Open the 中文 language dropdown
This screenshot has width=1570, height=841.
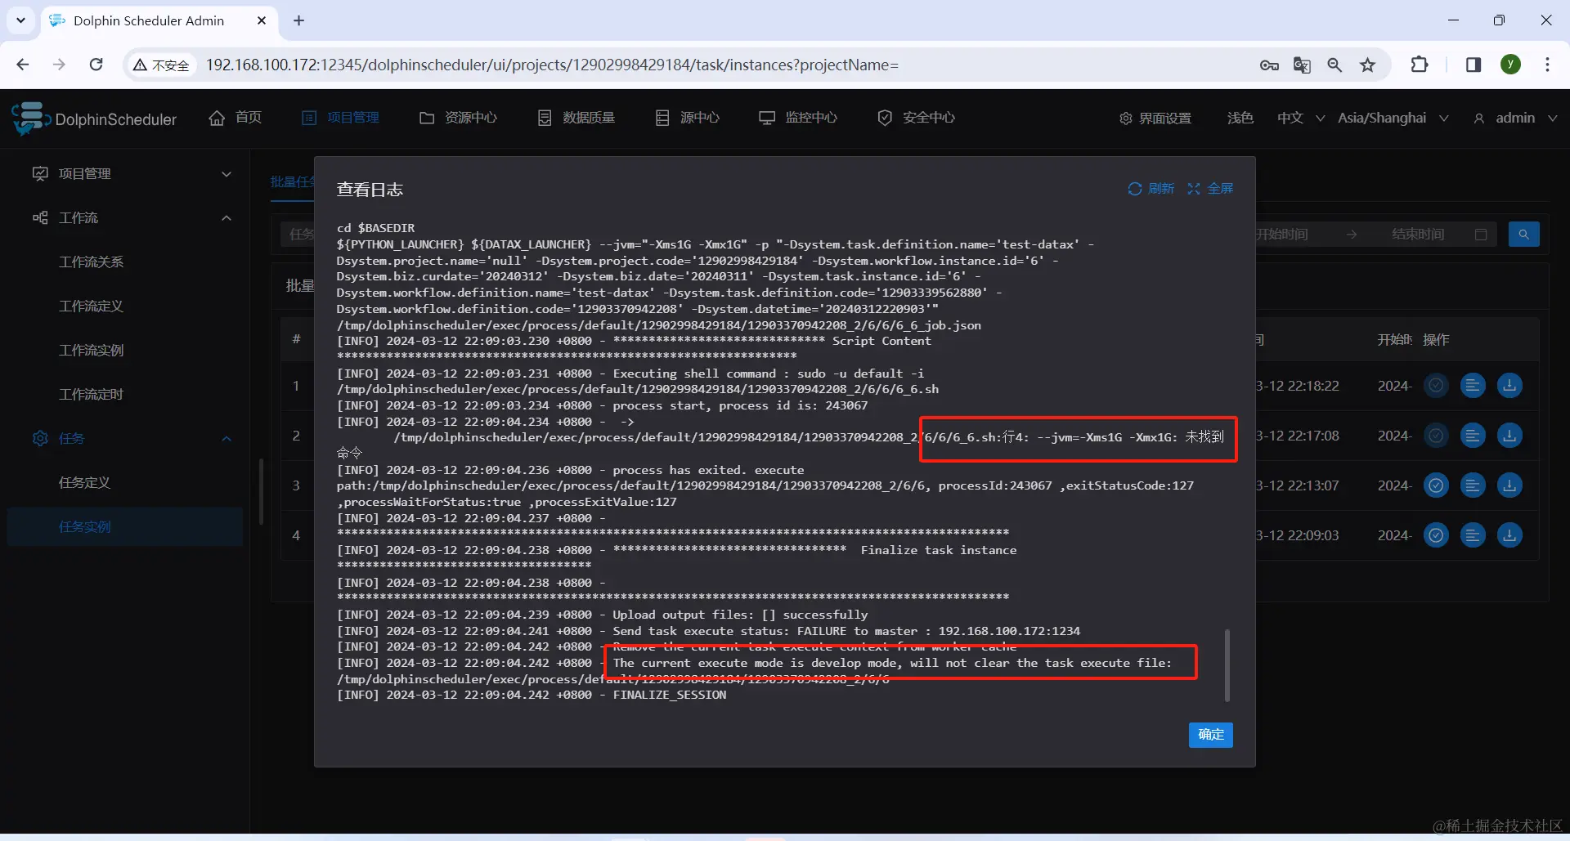click(1301, 119)
